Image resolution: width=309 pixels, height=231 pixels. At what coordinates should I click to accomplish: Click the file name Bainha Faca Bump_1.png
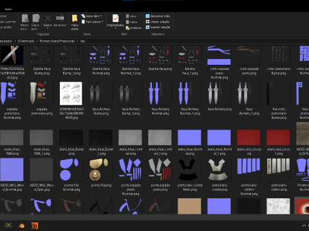coord(71,71)
